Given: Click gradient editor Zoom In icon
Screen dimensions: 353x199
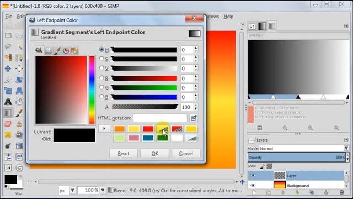Looking at the screenshot, I should (x=310, y=128).
